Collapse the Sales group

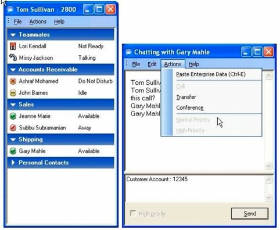point(13,105)
